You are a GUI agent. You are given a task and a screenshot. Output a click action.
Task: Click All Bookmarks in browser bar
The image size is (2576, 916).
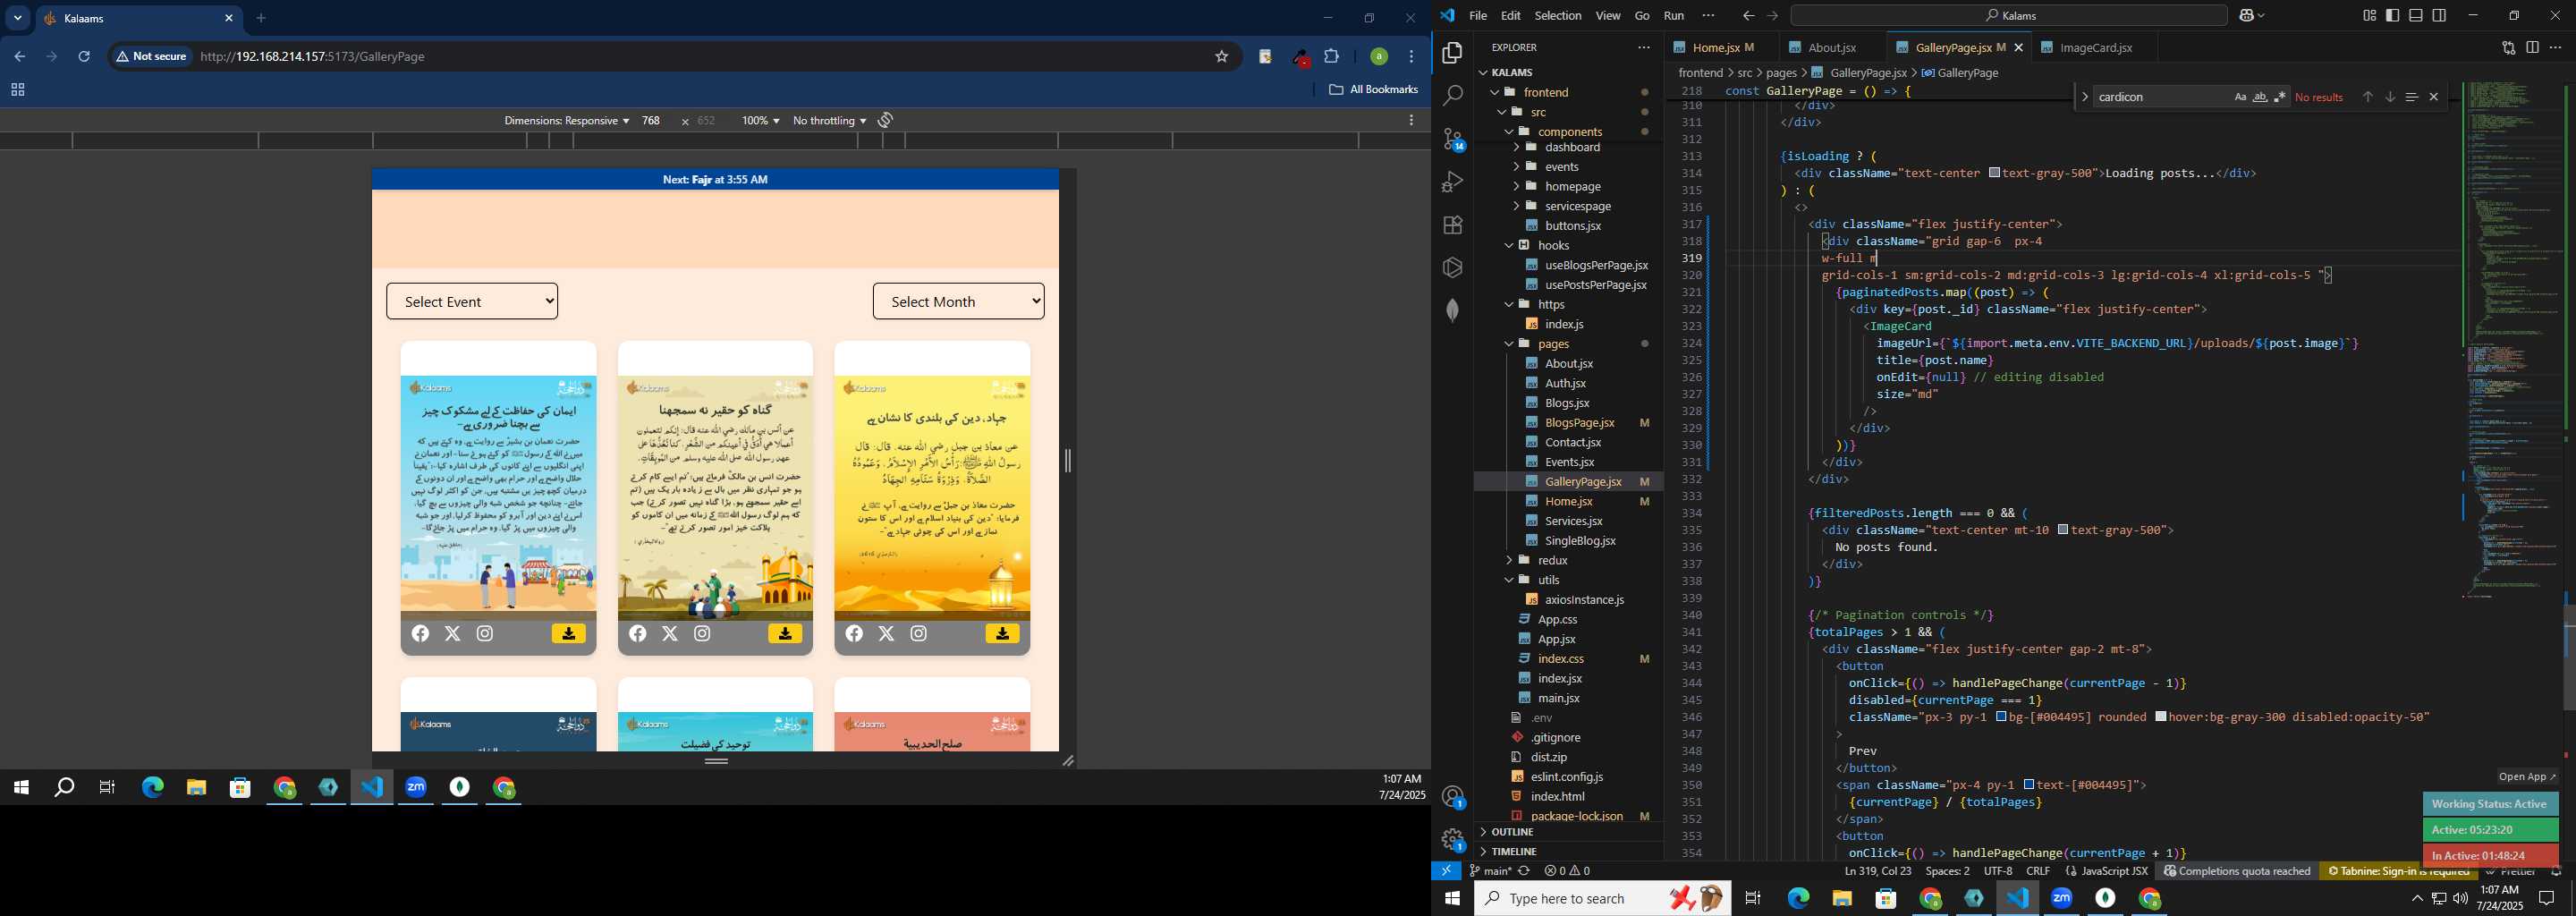[1374, 90]
